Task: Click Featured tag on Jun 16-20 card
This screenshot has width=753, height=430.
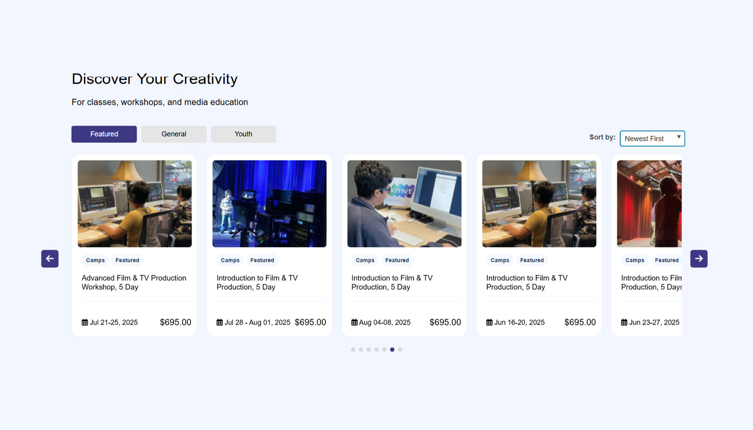Action: pos(532,260)
